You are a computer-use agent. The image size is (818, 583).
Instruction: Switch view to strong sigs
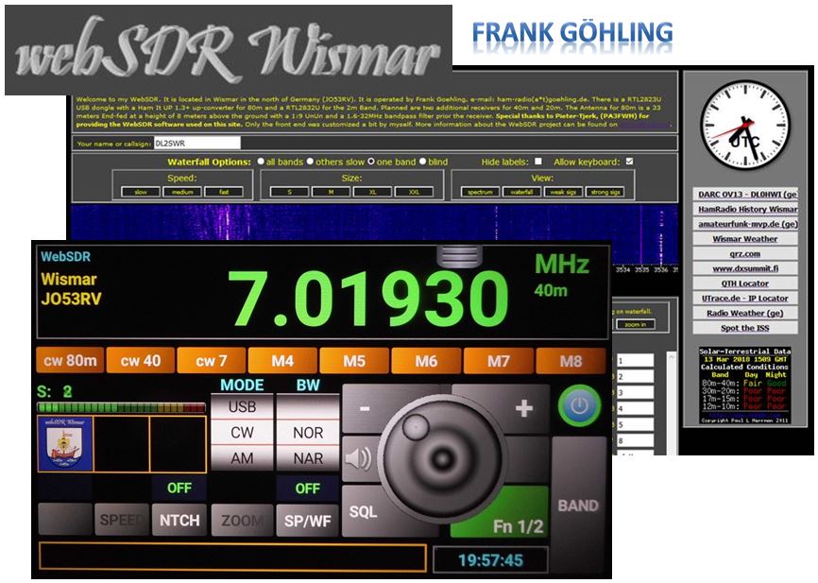[605, 192]
